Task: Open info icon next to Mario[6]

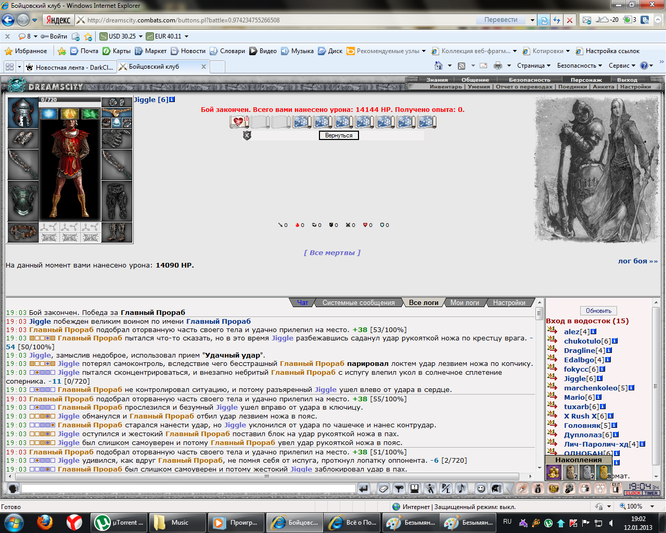Action: coord(598,397)
